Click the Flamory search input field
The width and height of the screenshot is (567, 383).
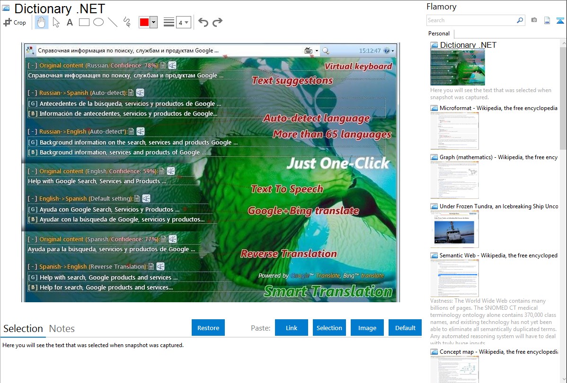(x=471, y=20)
